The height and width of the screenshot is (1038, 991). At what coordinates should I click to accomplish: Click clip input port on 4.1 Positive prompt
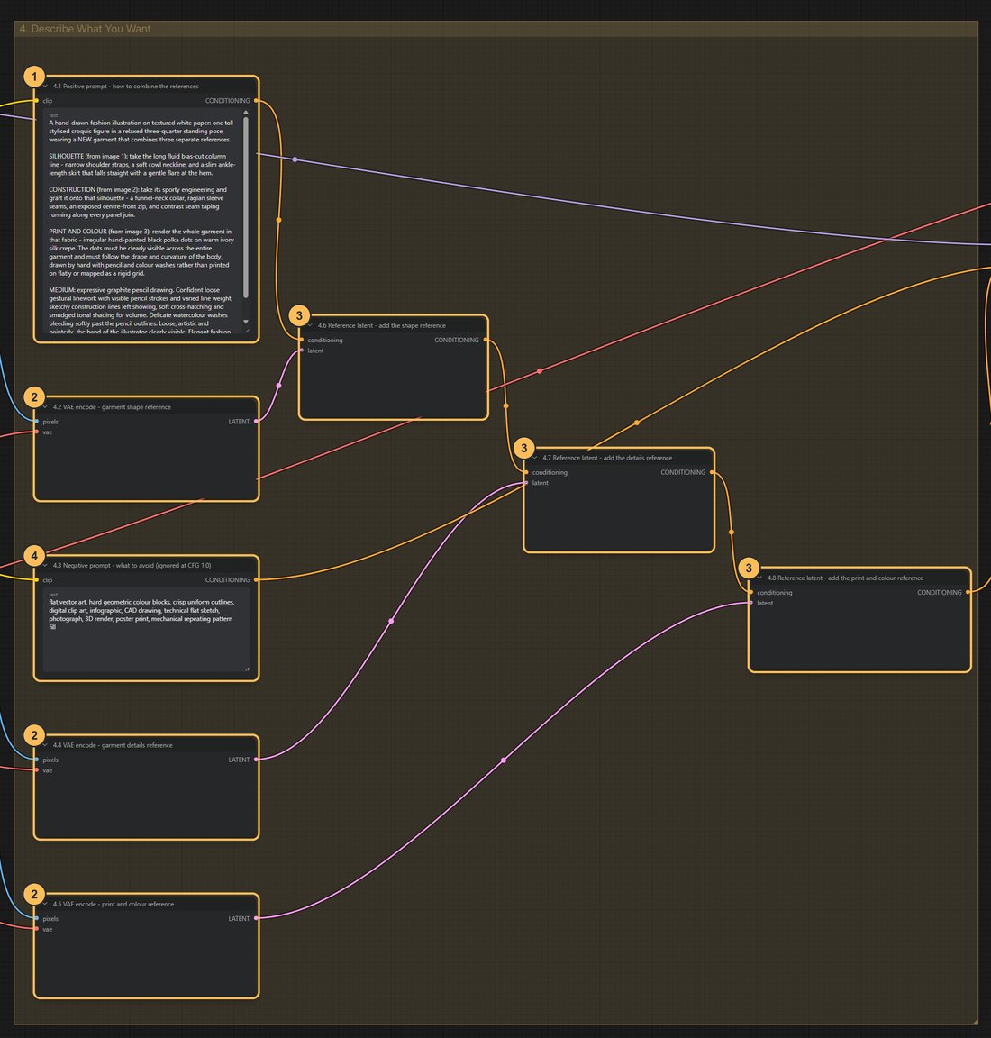(36, 101)
